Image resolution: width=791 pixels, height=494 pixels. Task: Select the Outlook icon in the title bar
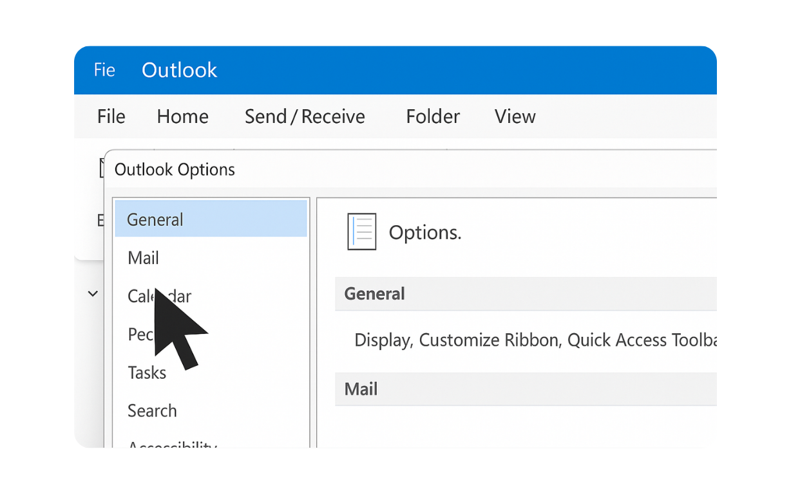(x=179, y=69)
